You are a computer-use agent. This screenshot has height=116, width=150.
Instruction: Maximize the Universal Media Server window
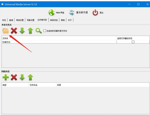(138, 4)
